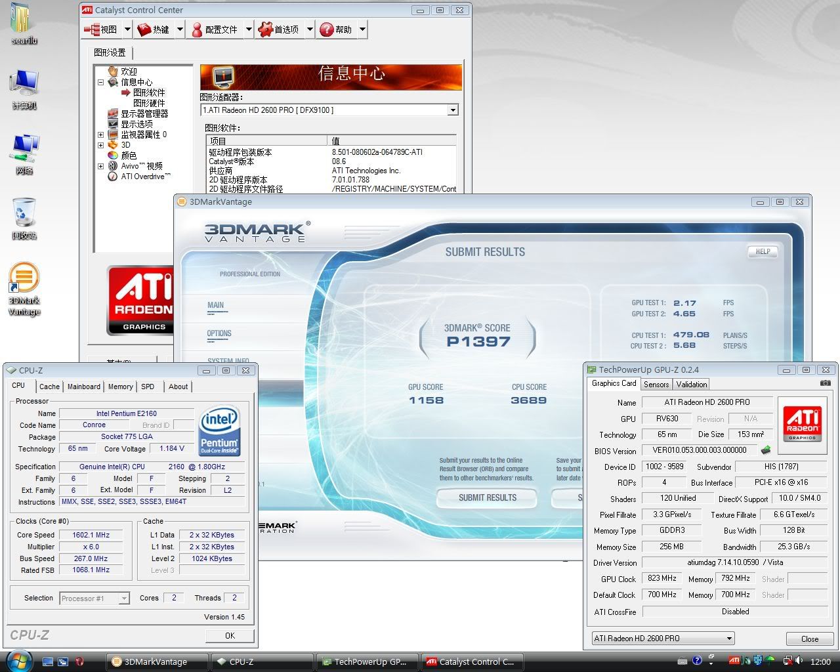Screen dimensions: 840x672
Task: Switch to Validation tab in GPU-Z
Action: point(692,385)
